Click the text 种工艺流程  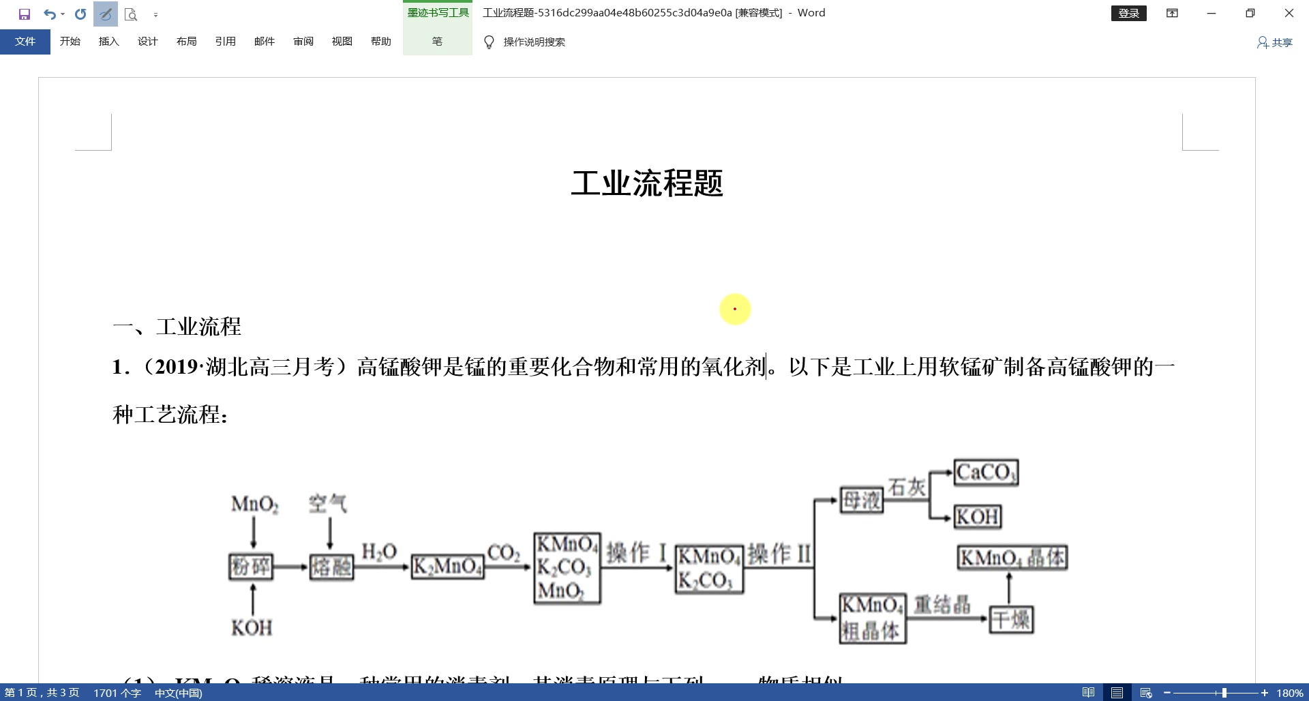(167, 415)
